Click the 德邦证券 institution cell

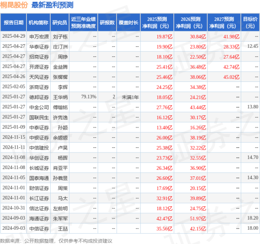pyautogui.click(x=38, y=97)
